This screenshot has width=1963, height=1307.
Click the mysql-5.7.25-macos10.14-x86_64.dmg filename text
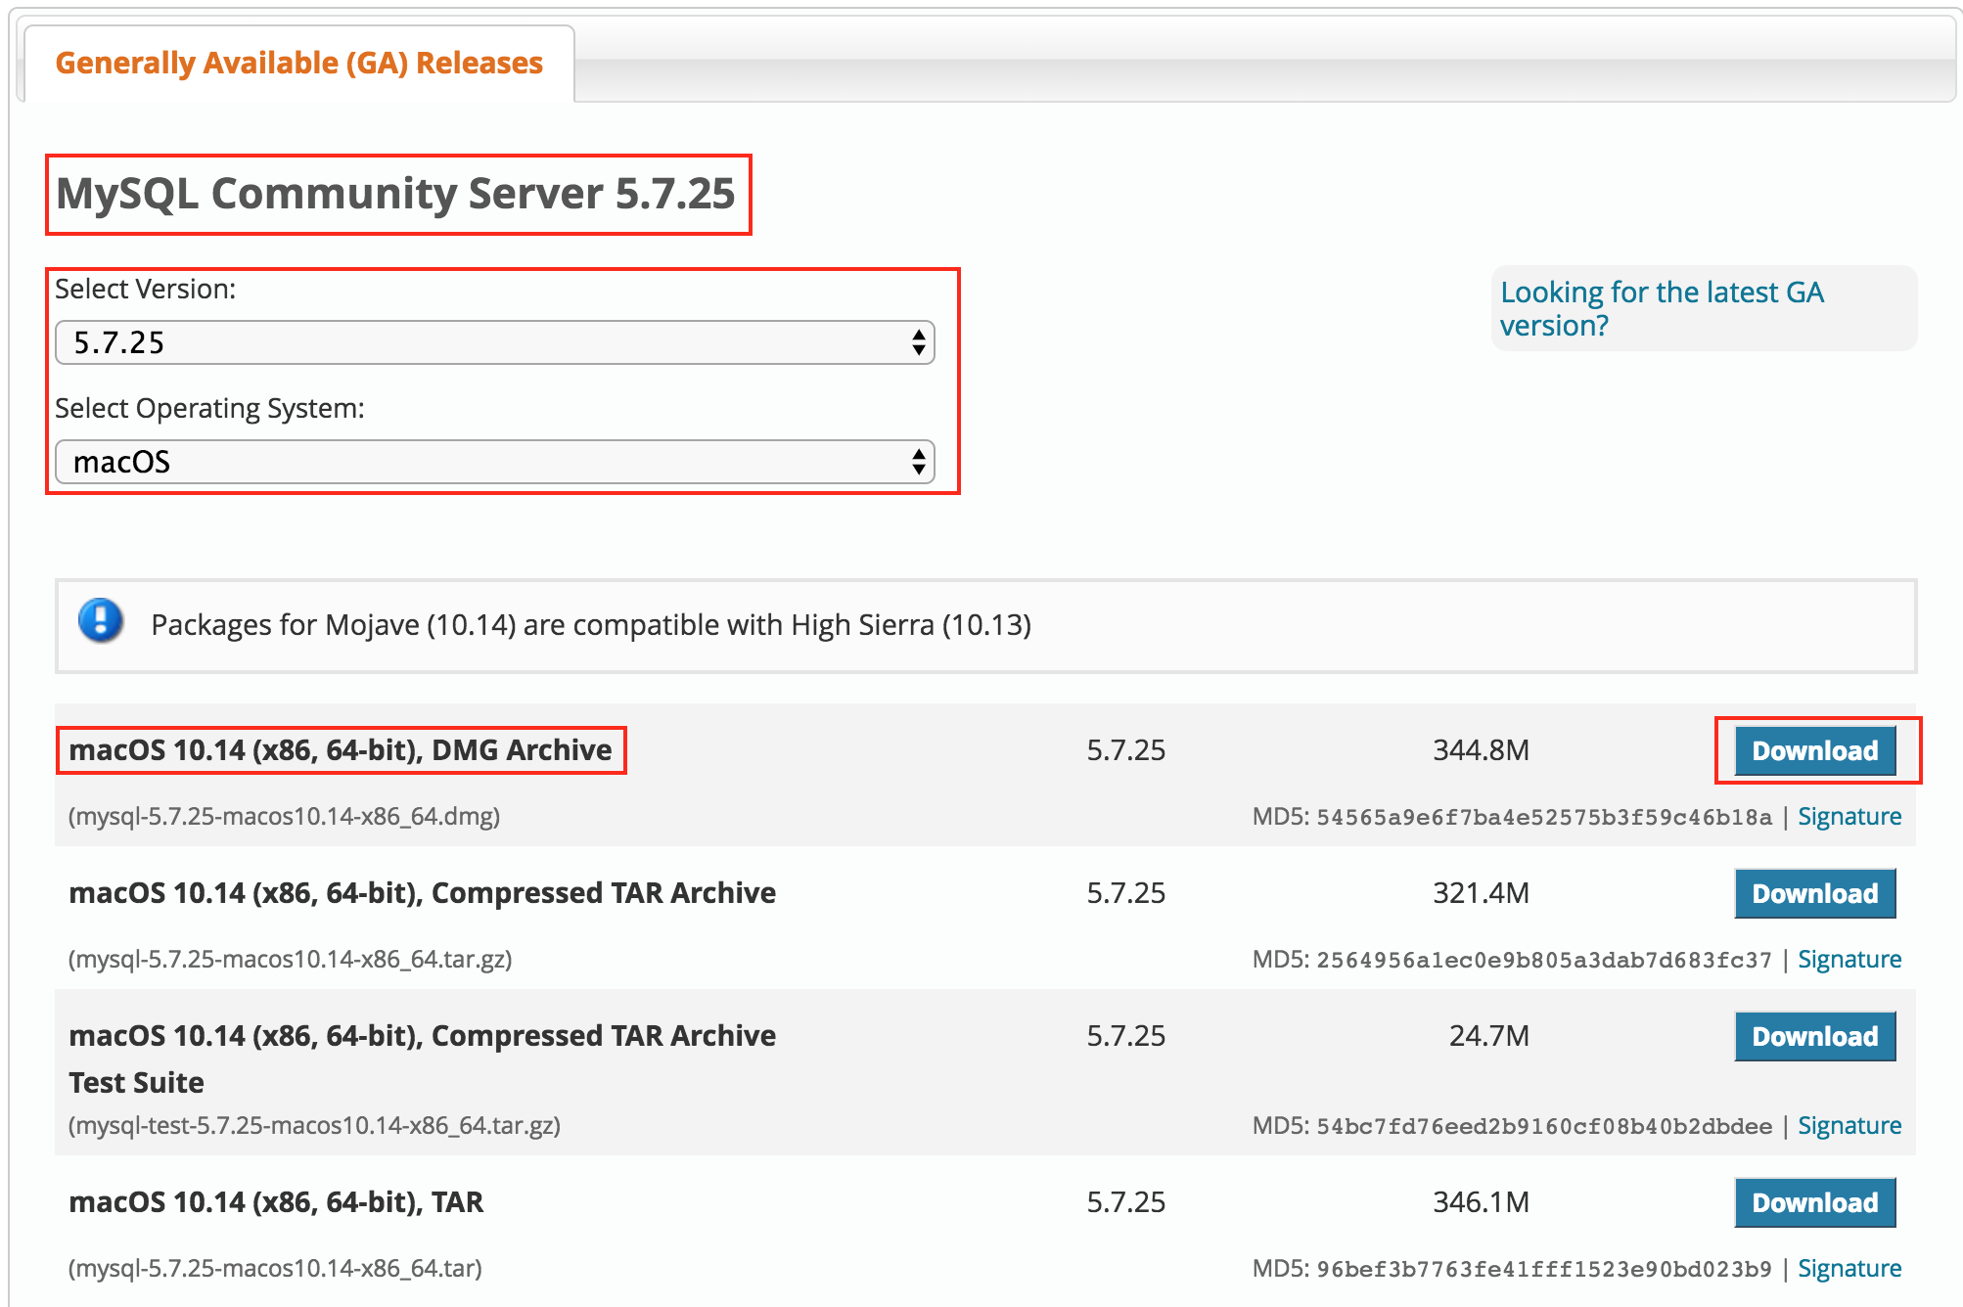pyautogui.click(x=284, y=816)
